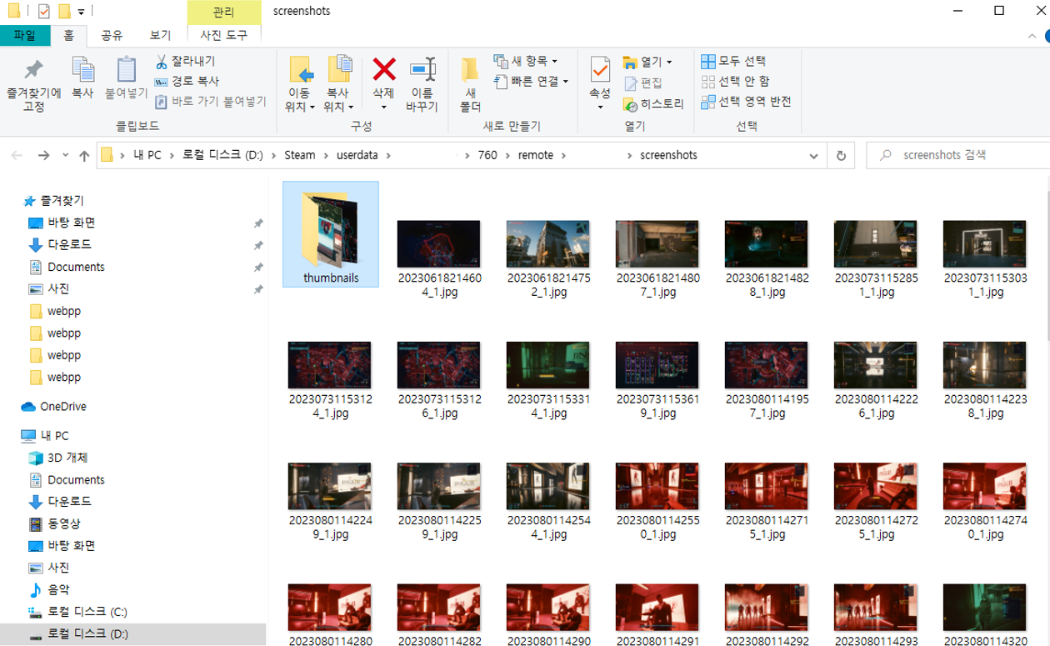Select file name 20230801142226_1.jpg
This screenshot has width=1050, height=646.
tap(875, 406)
